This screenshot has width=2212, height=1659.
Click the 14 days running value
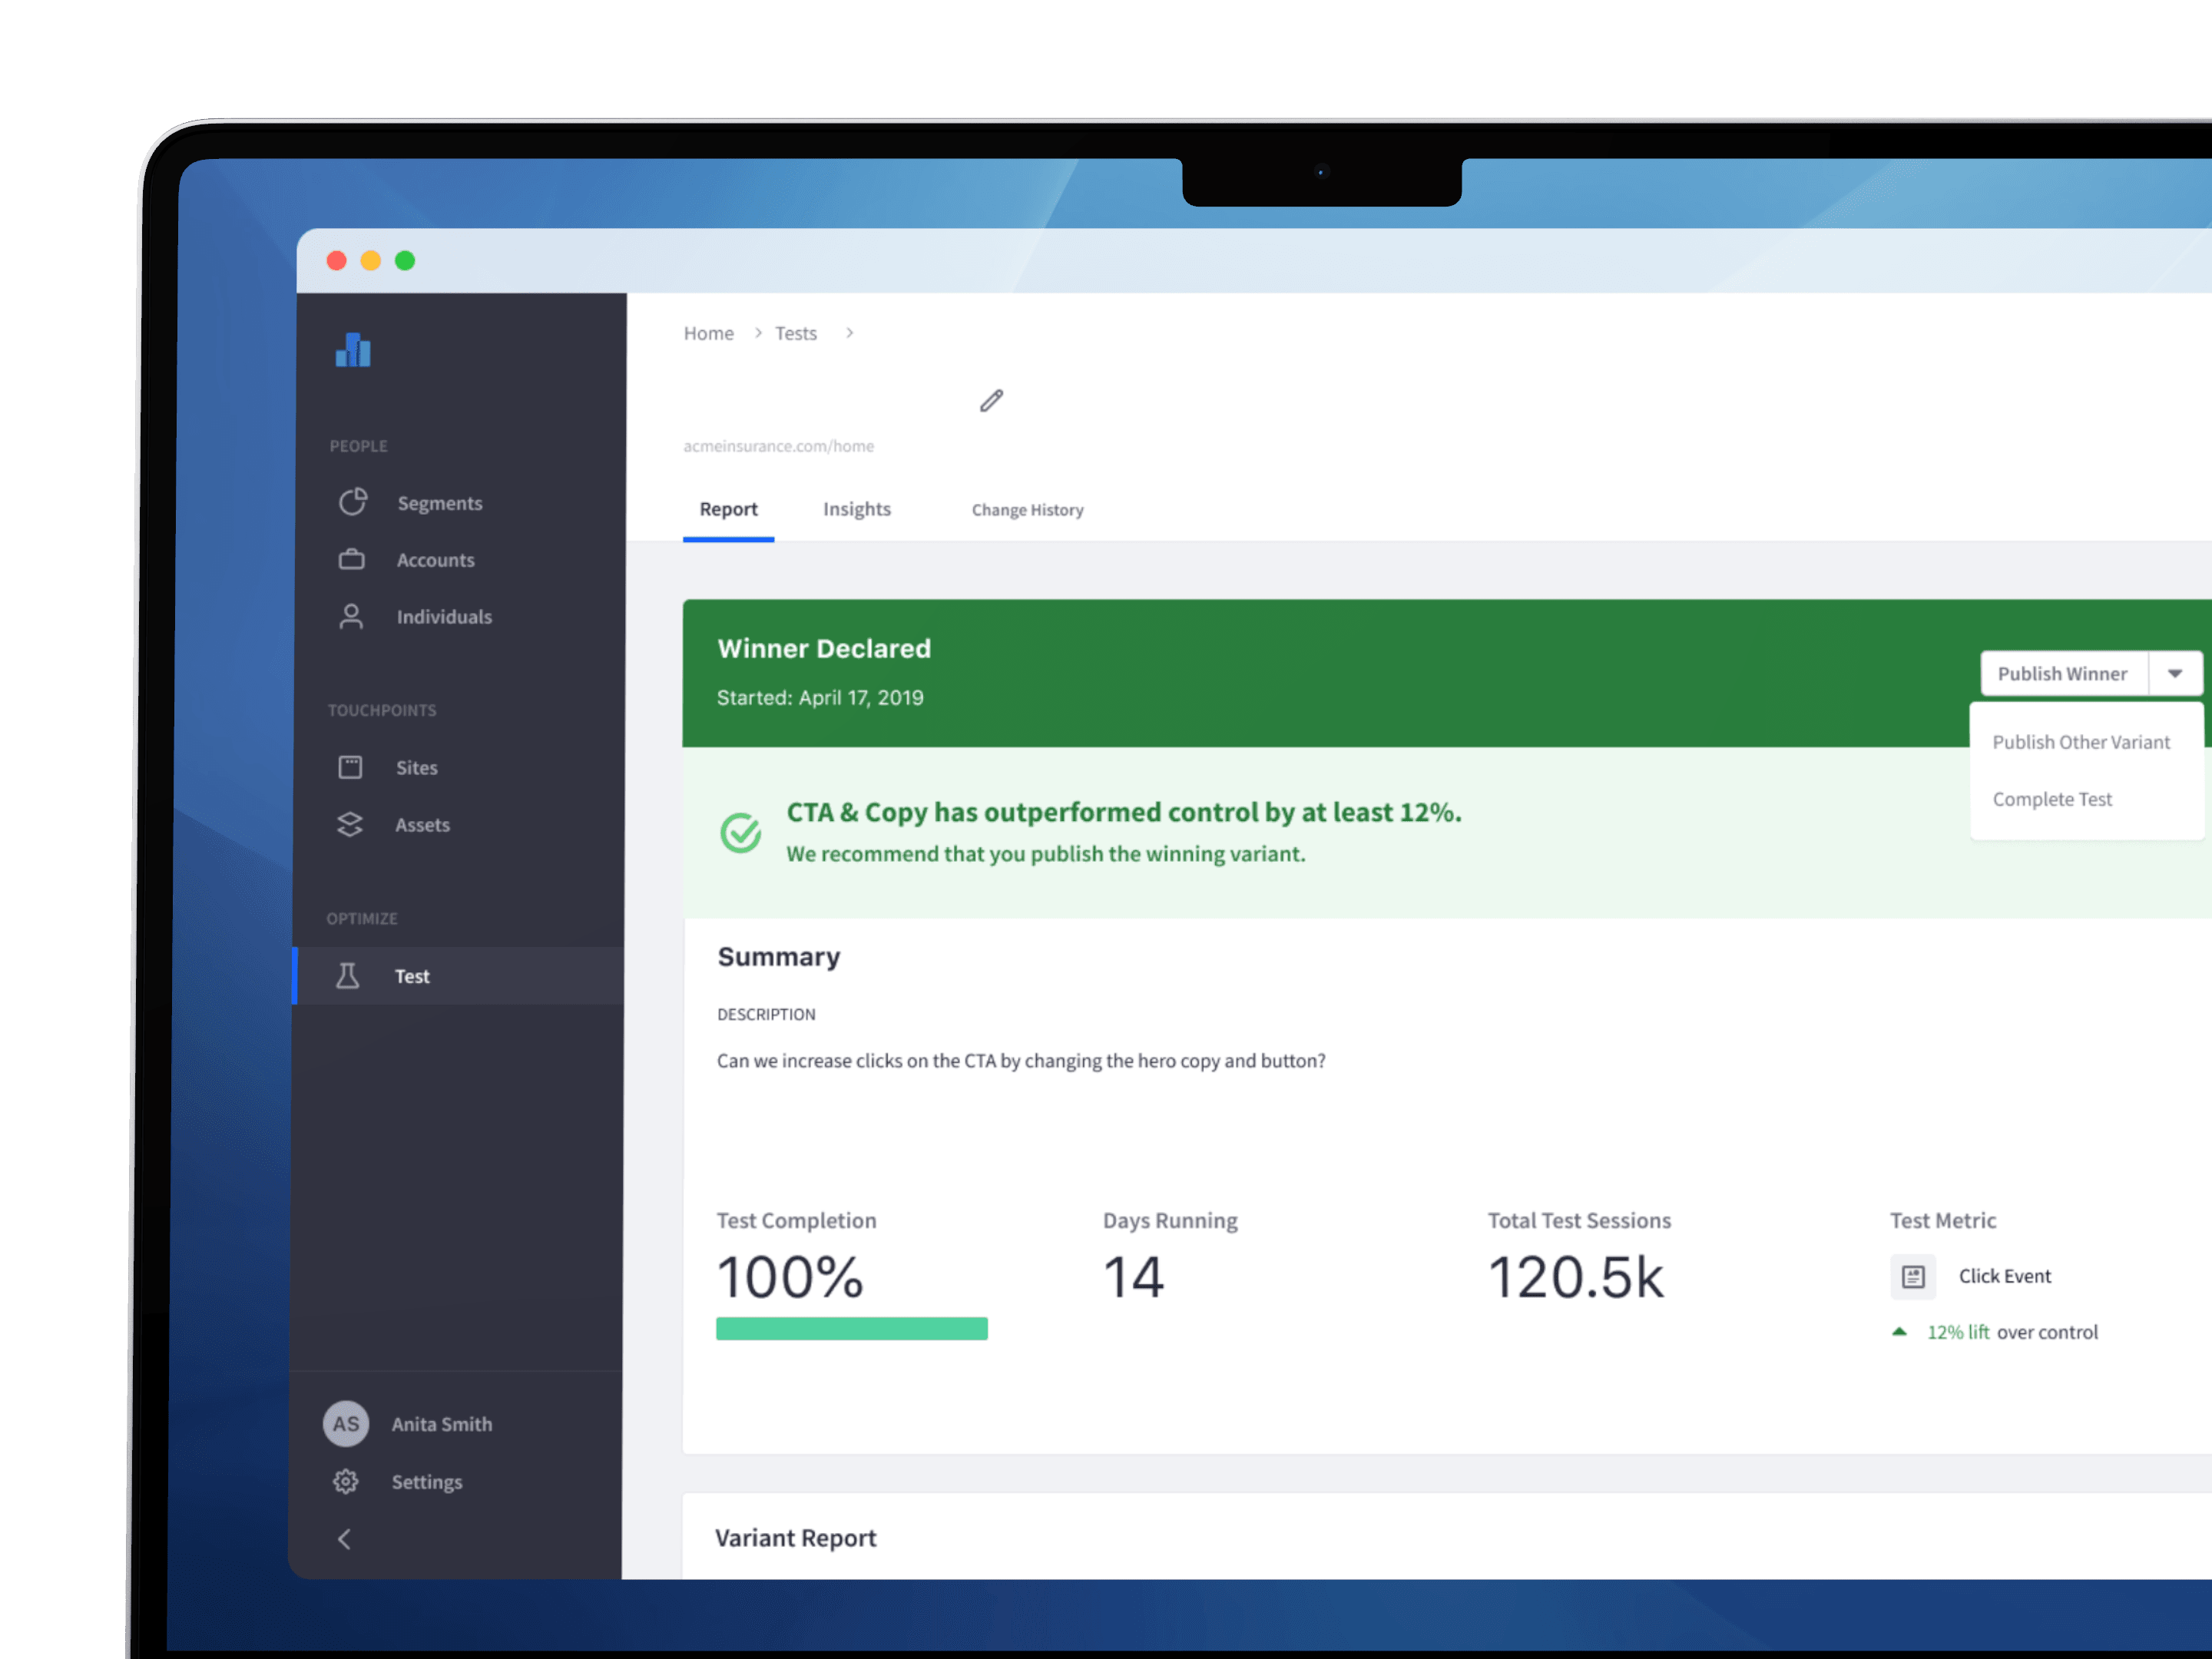(1134, 1277)
